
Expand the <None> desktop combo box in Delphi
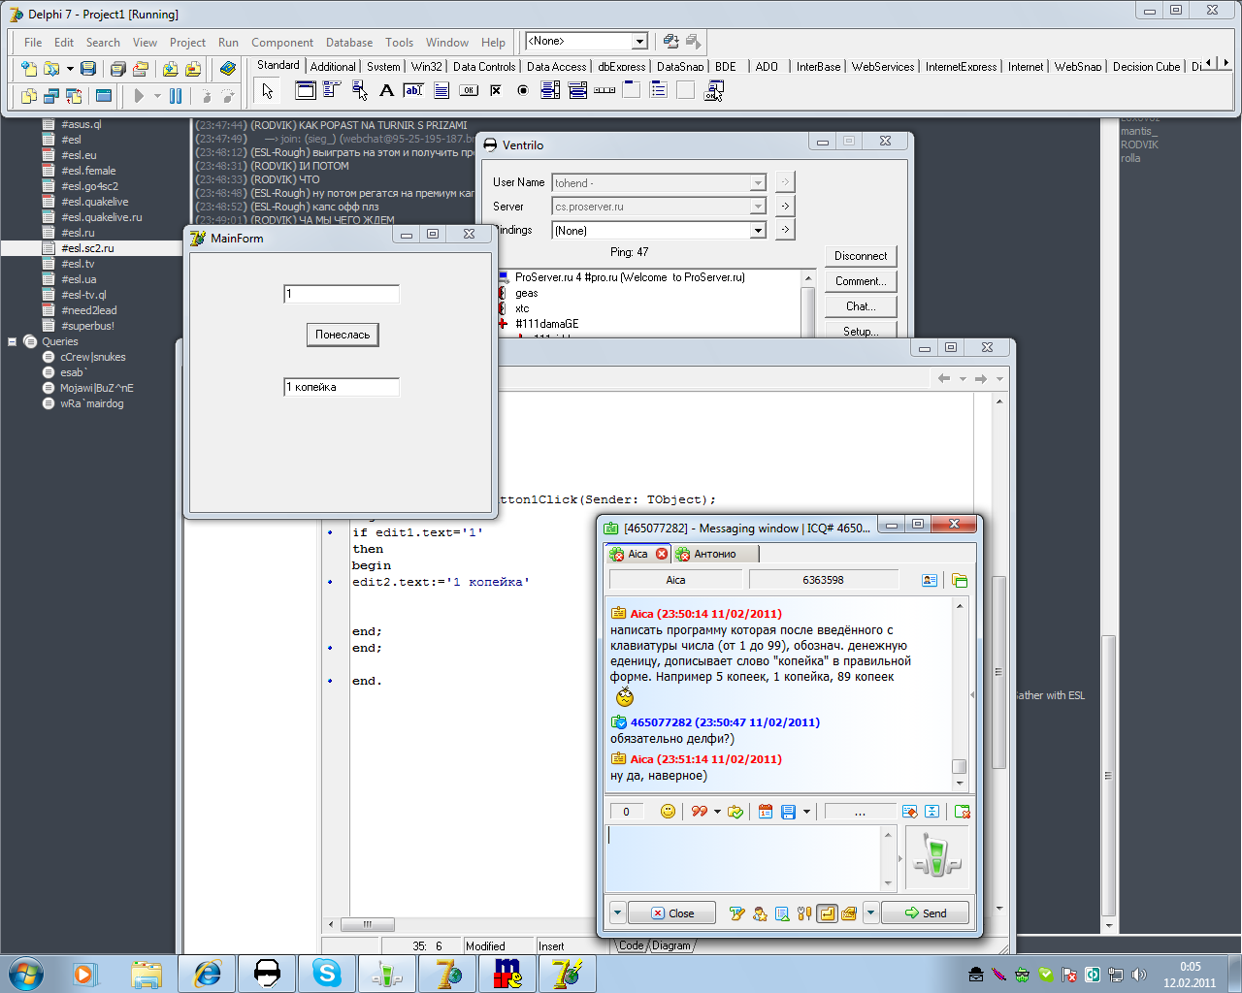(x=639, y=42)
